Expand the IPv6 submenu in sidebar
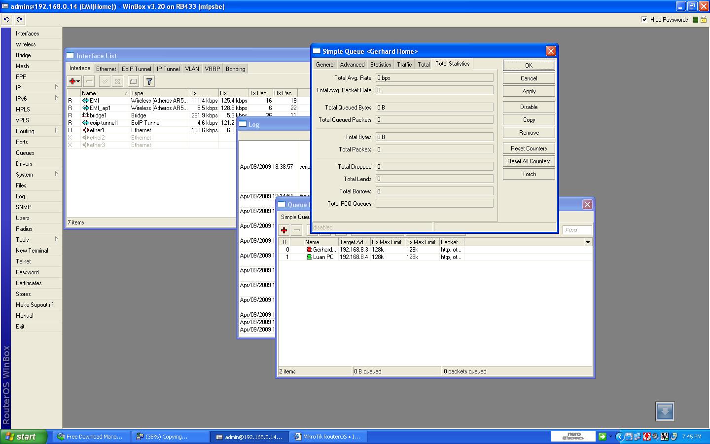Image resolution: width=710 pixels, height=444 pixels. click(56, 98)
